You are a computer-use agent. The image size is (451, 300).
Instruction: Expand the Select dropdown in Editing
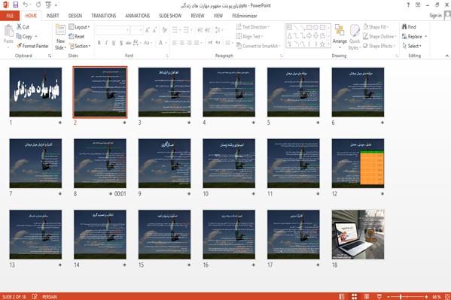[412, 46]
